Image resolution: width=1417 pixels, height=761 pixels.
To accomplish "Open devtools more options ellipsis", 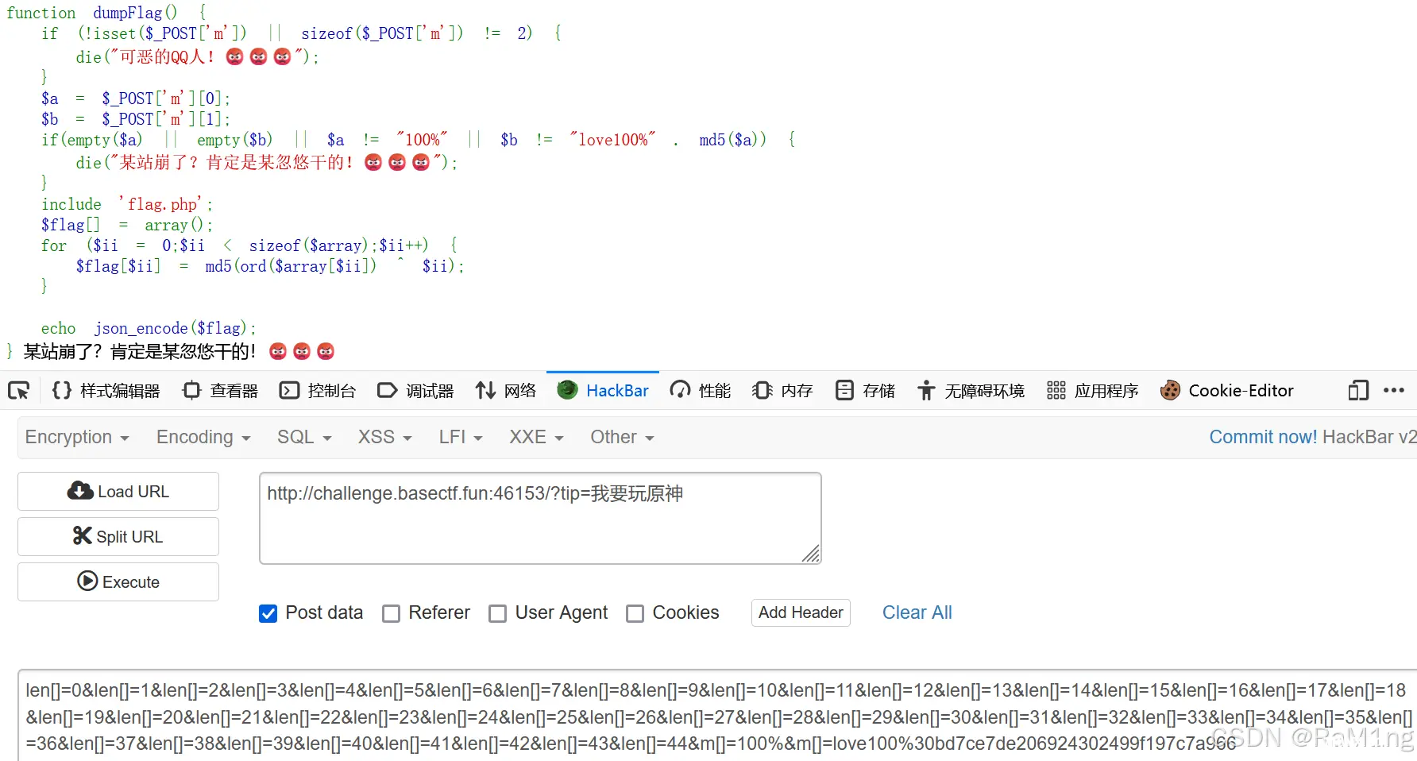I will 1394,390.
